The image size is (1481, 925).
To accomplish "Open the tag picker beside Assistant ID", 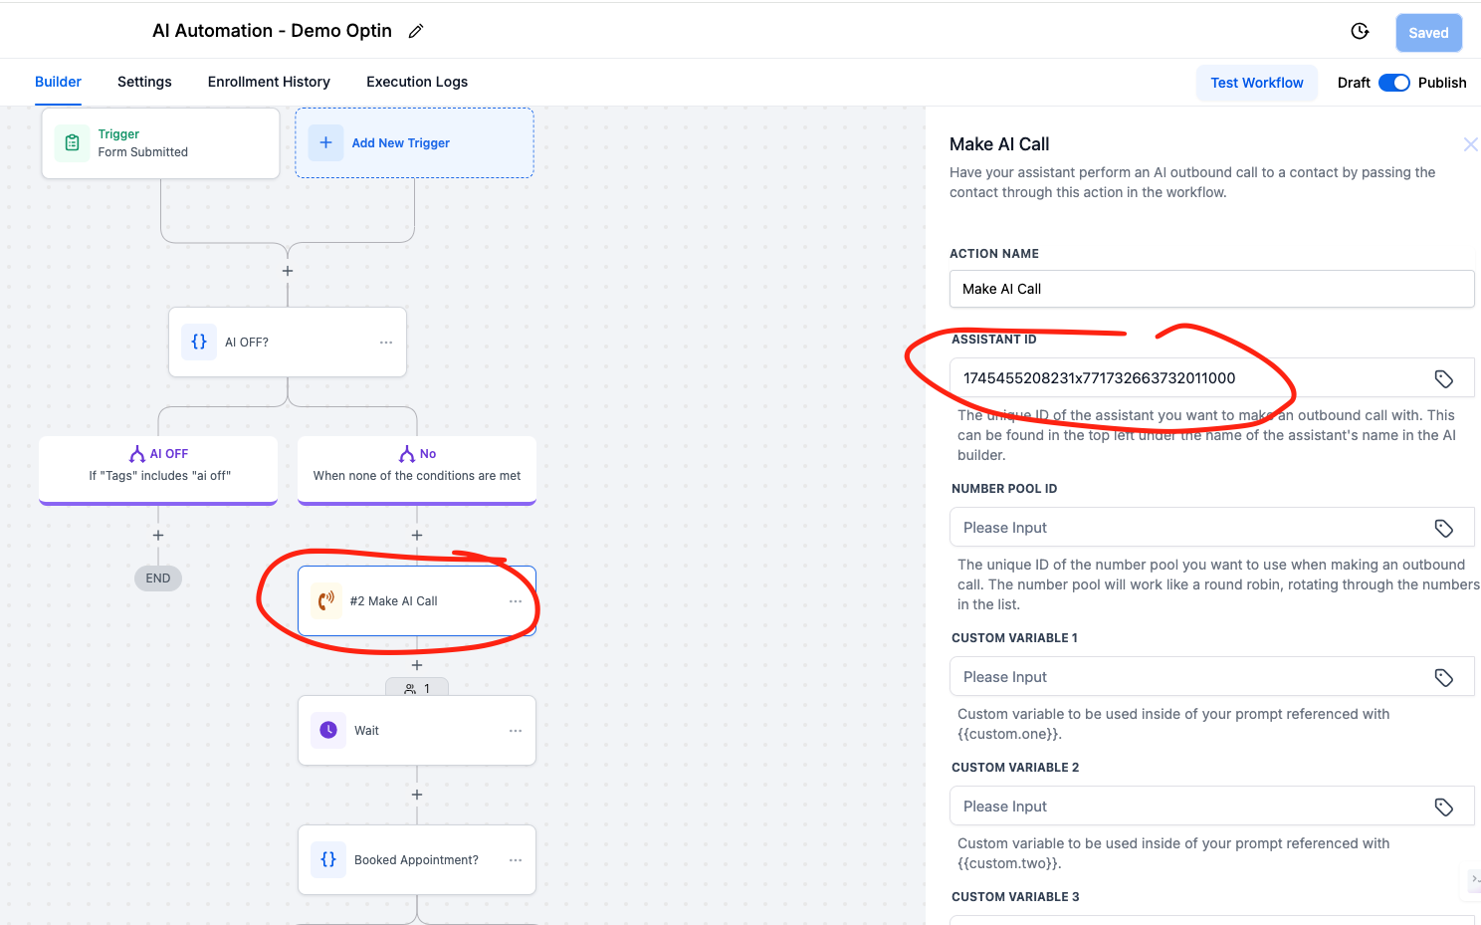I will tap(1444, 377).
